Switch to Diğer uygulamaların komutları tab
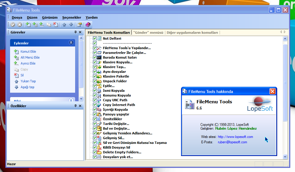295x172 pixels. [x=192, y=33]
